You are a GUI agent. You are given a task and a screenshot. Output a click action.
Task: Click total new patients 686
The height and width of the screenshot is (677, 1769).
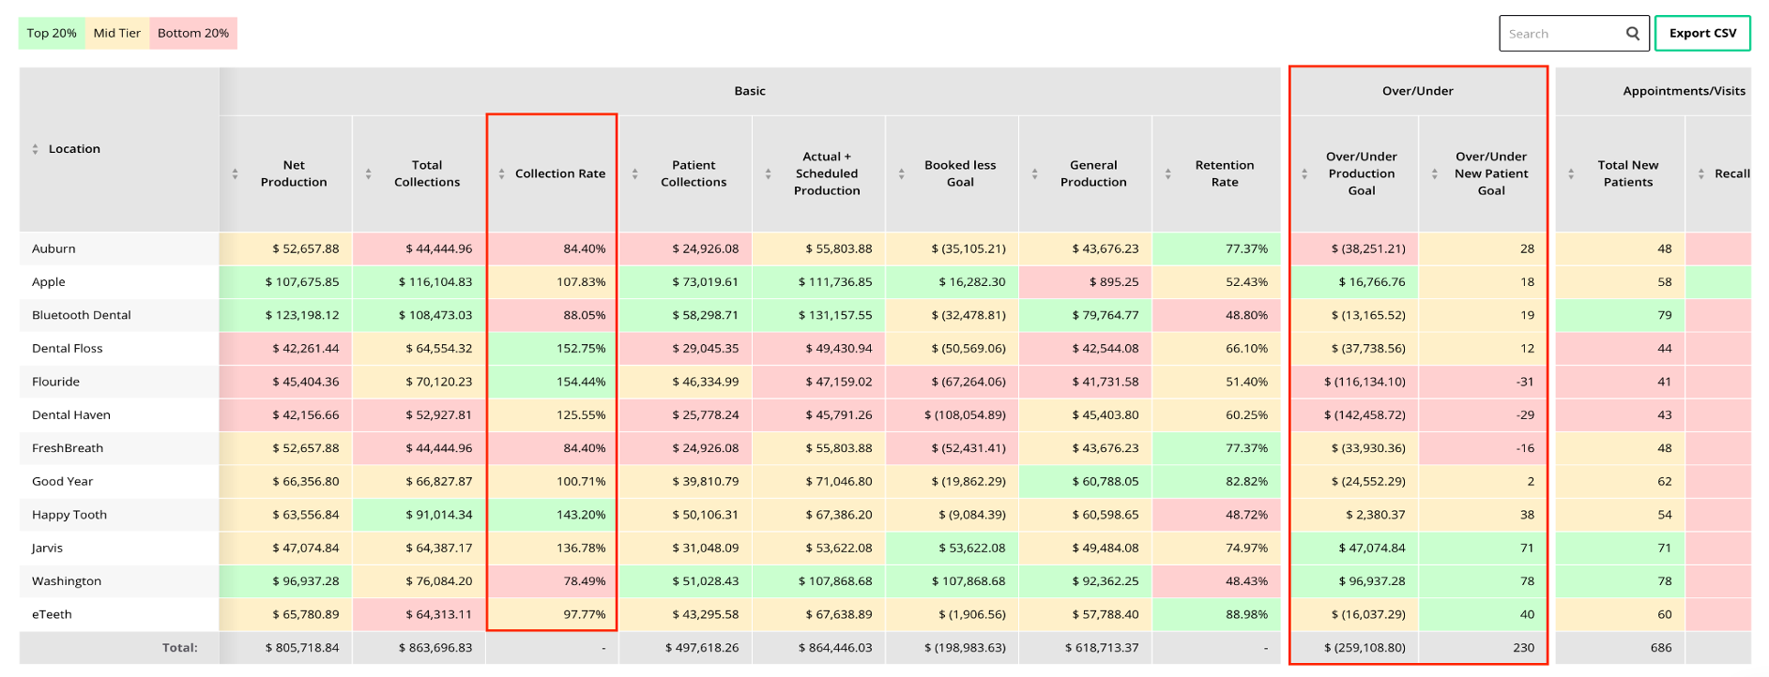pos(1621,648)
